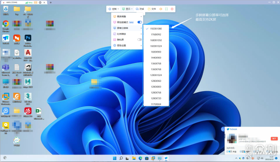The width and height of the screenshot is (280, 162).
Task: Open the 对话 chat tool
Action: (x=140, y=9)
